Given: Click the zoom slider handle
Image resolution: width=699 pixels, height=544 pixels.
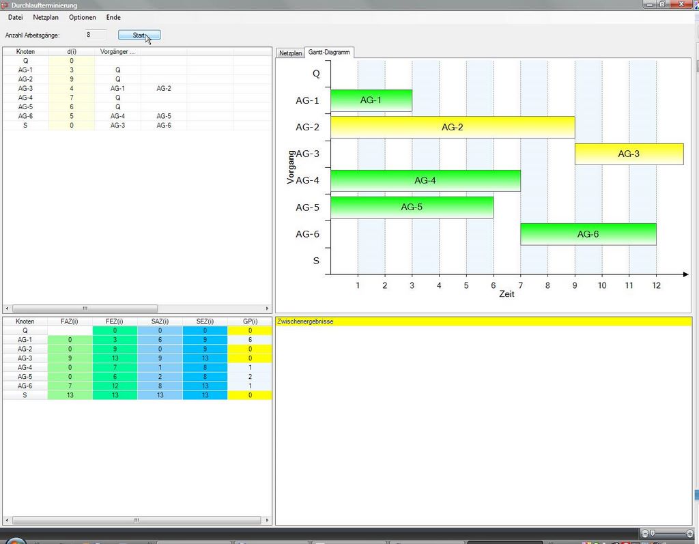Looking at the screenshot, I should 653,532.
